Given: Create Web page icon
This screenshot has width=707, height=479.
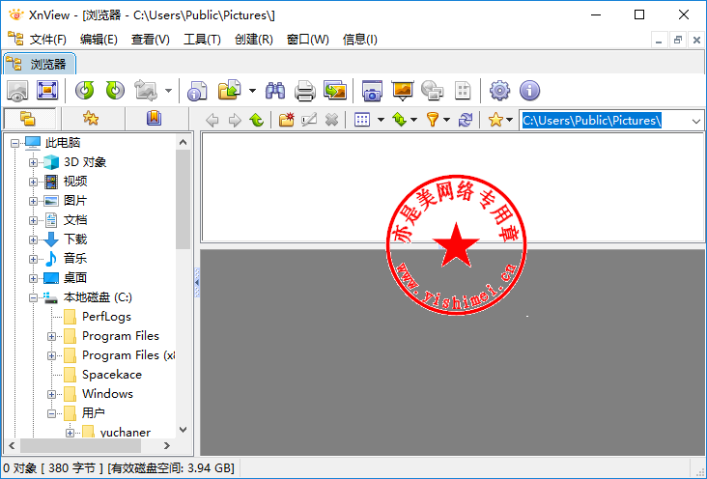Looking at the screenshot, I should (x=433, y=91).
